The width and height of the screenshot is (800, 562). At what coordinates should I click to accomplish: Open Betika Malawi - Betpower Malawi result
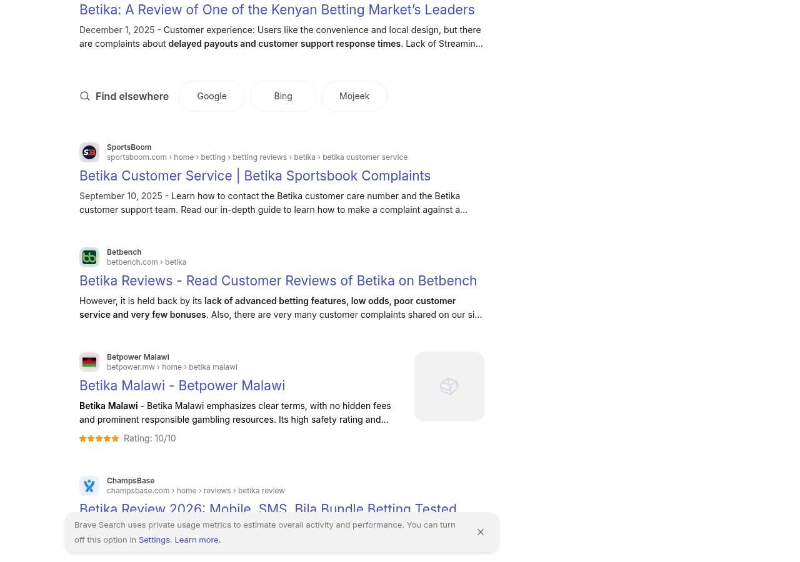click(182, 386)
